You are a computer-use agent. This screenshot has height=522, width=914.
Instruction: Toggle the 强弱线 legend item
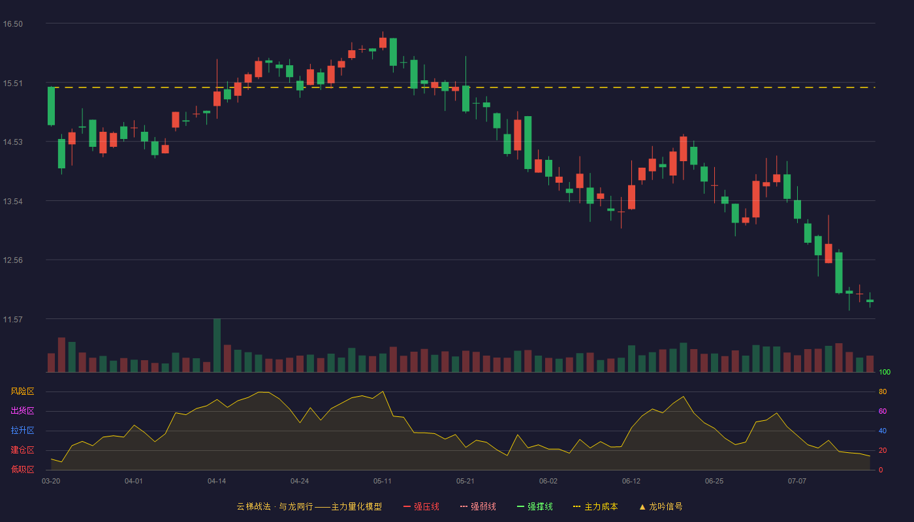click(x=478, y=506)
